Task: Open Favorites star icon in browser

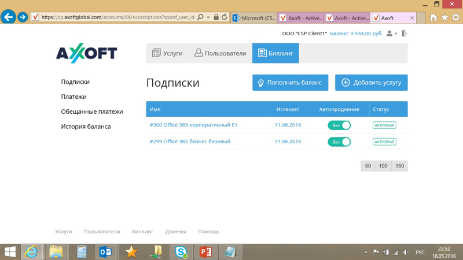Action: click(x=444, y=18)
